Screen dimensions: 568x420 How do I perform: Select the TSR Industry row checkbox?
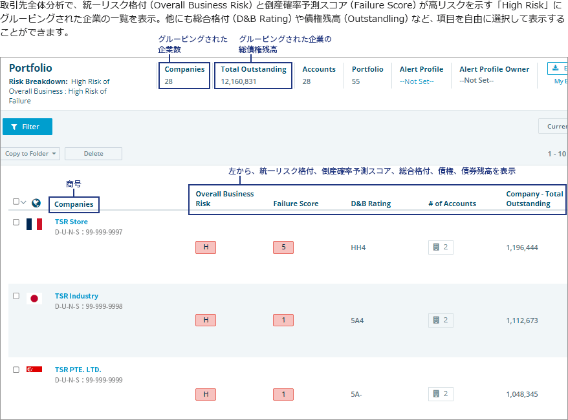click(16, 296)
